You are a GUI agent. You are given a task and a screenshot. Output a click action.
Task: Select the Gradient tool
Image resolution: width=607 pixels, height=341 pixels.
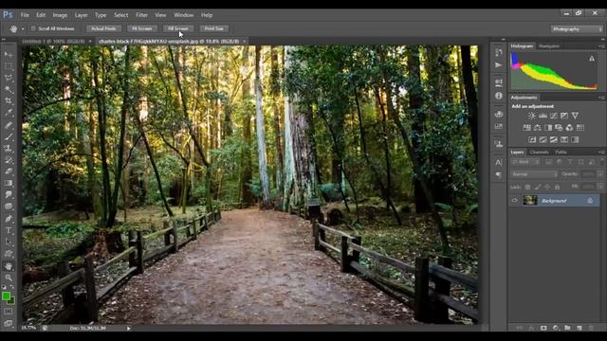[x=9, y=183]
